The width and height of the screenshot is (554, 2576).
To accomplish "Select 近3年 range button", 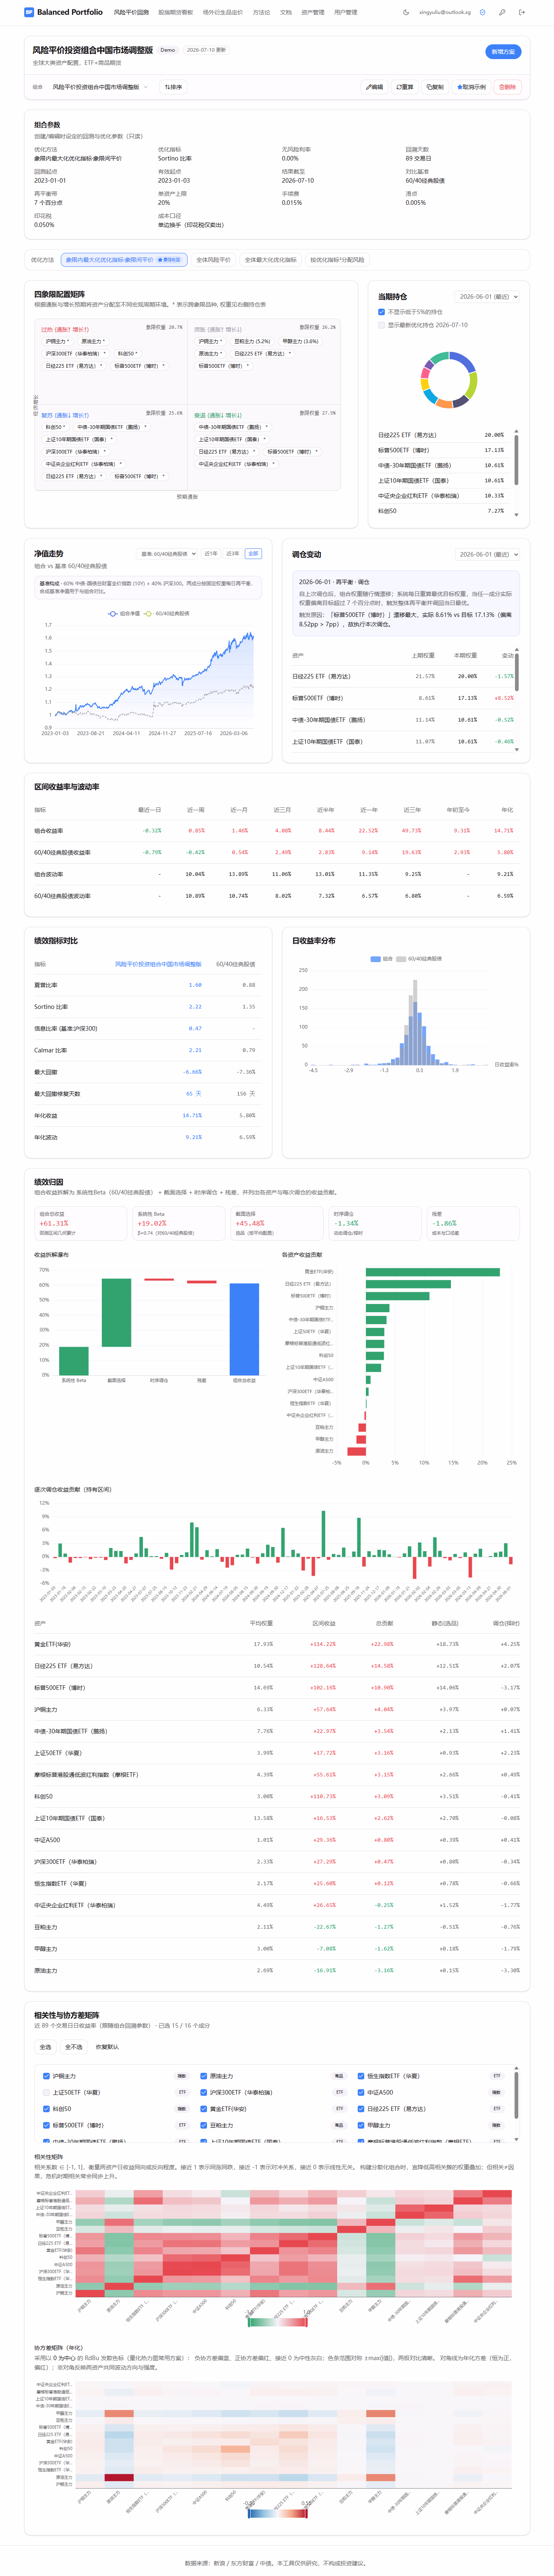I will [232, 554].
